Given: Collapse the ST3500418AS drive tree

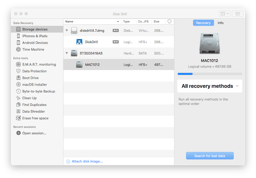Looking at the screenshot, I should [x=67, y=53].
